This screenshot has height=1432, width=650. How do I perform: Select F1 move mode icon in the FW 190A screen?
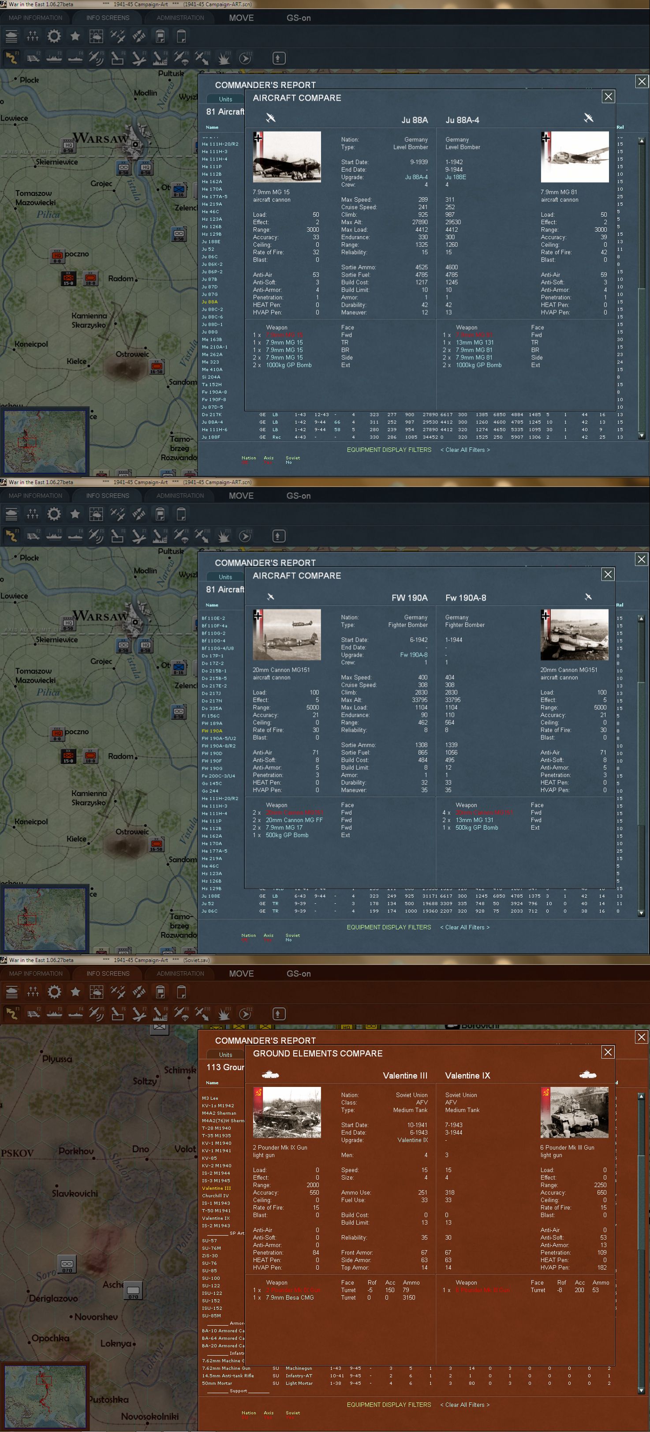[11, 535]
